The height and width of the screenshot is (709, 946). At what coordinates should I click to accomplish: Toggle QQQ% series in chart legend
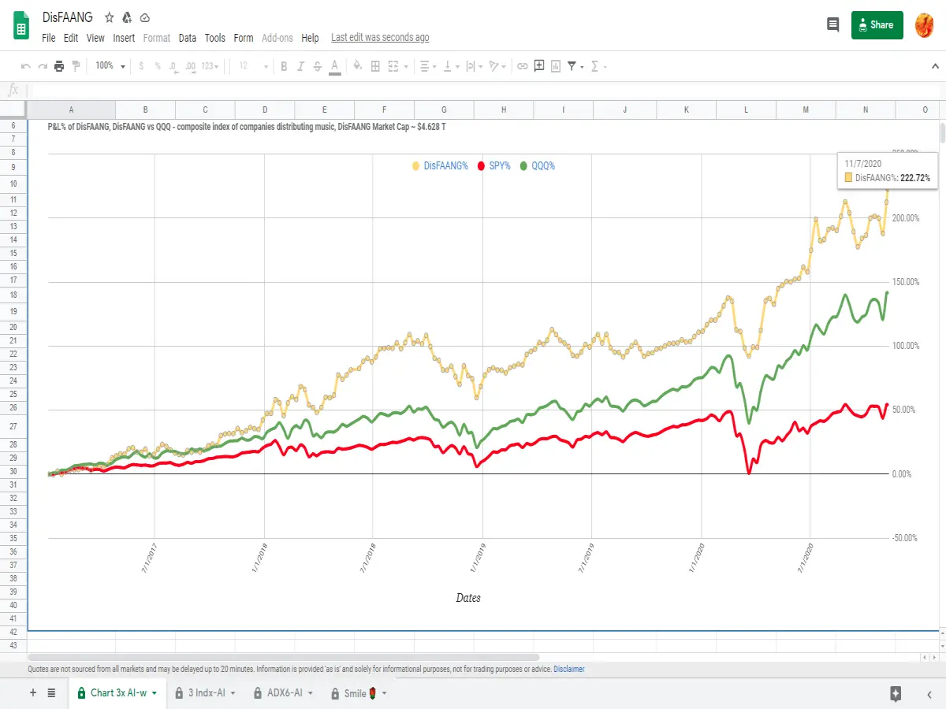point(537,166)
